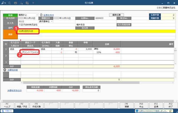Click the 仕入先 name 八王子衣料株式会社
This screenshot has height=113, width=178.
(x=28, y=25)
